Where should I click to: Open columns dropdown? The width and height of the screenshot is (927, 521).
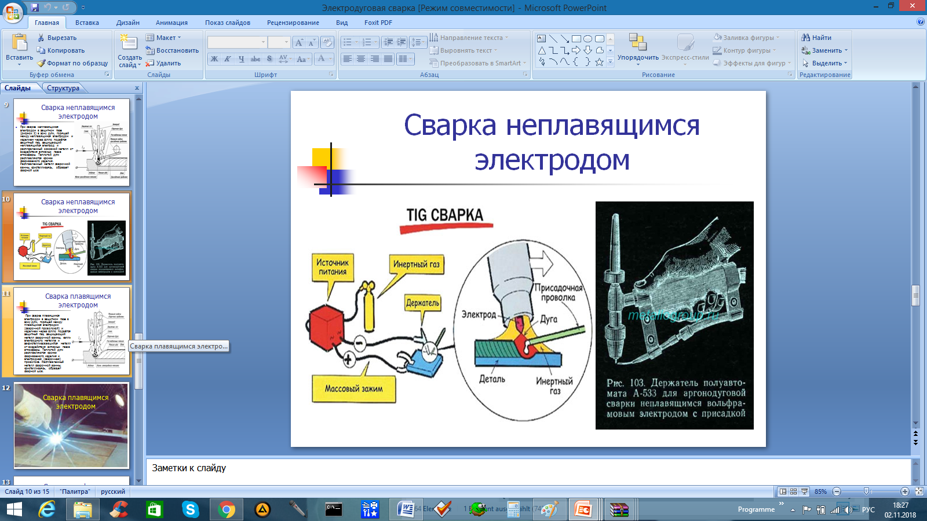point(406,59)
